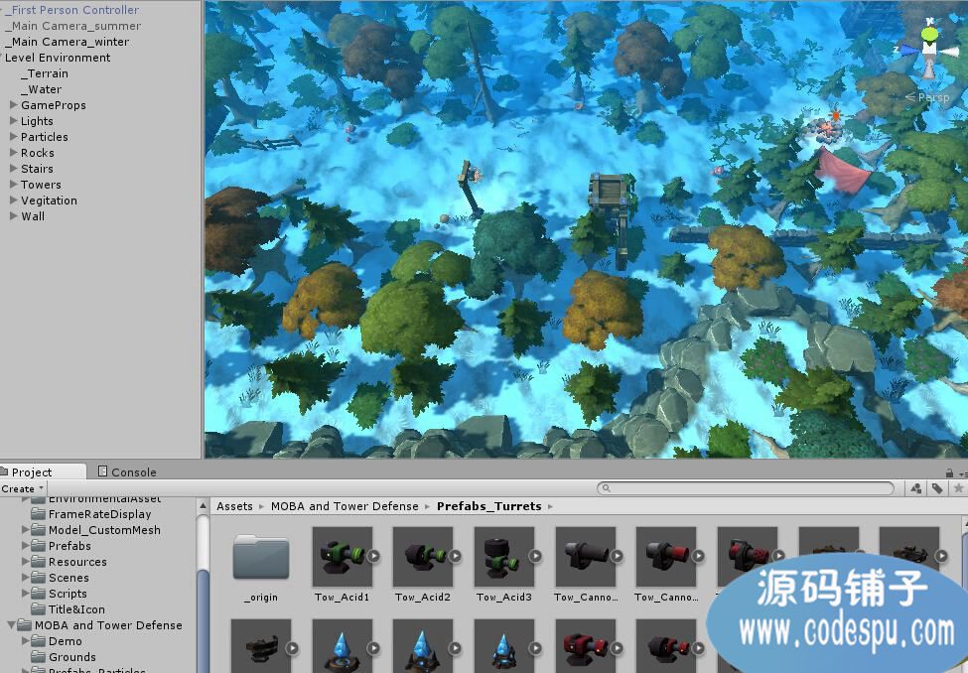Click the Console tab icon

pyautogui.click(x=103, y=471)
